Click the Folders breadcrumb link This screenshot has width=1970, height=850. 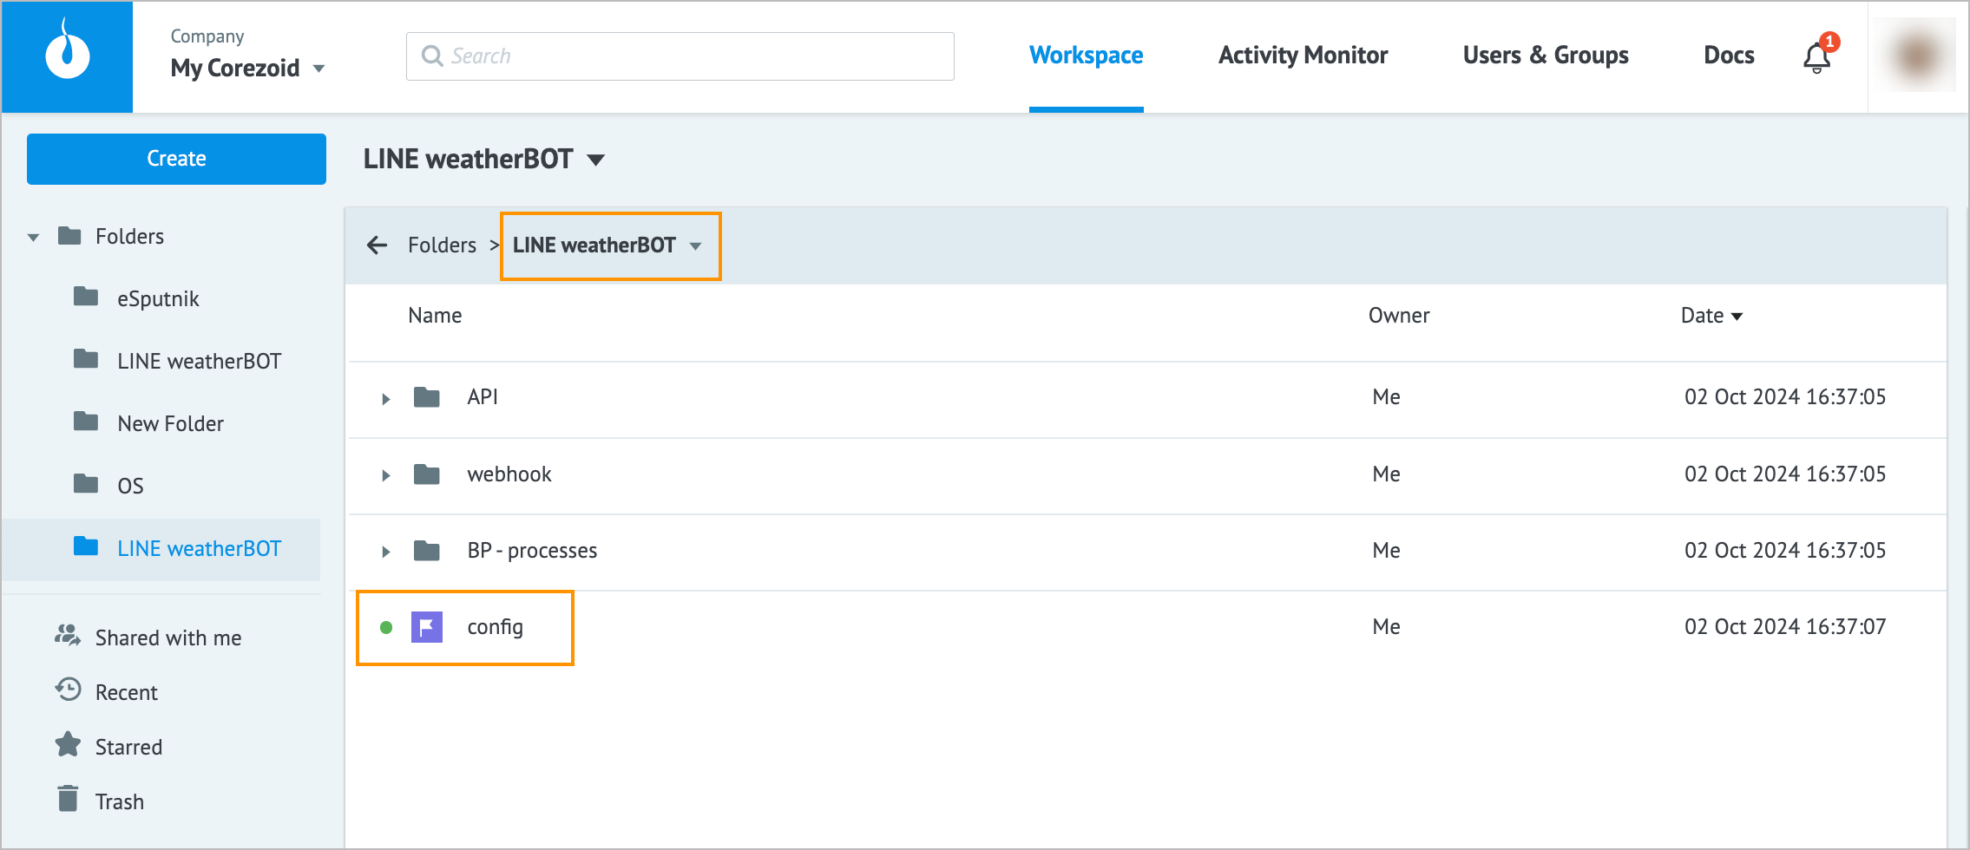coord(442,245)
